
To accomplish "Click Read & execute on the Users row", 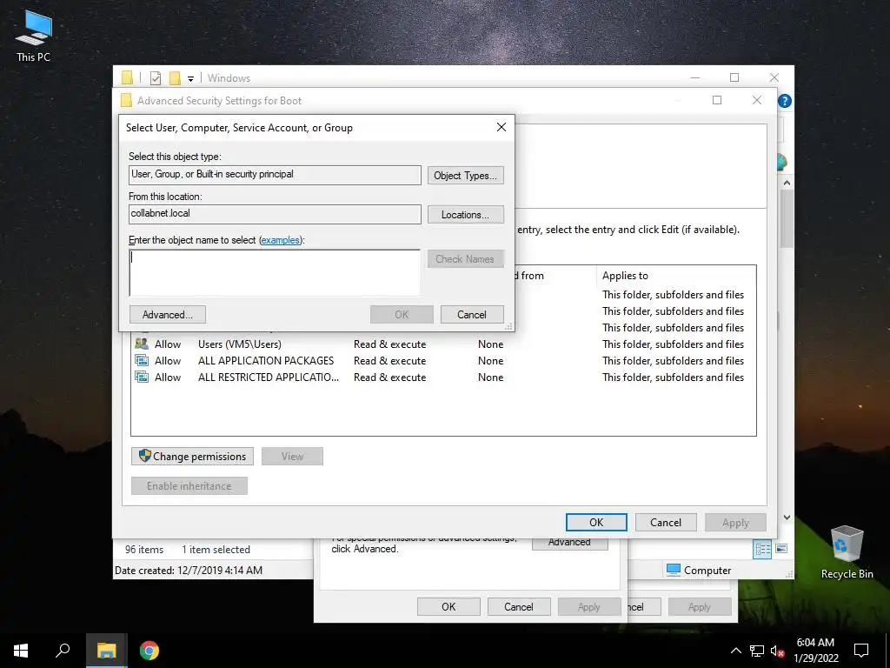I will click(x=390, y=344).
